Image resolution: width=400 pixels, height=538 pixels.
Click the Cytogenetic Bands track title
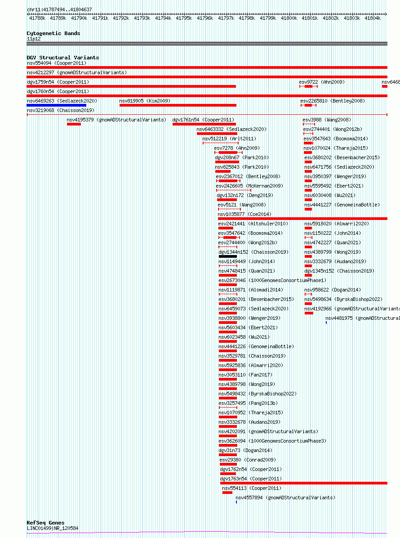point(53,33)
